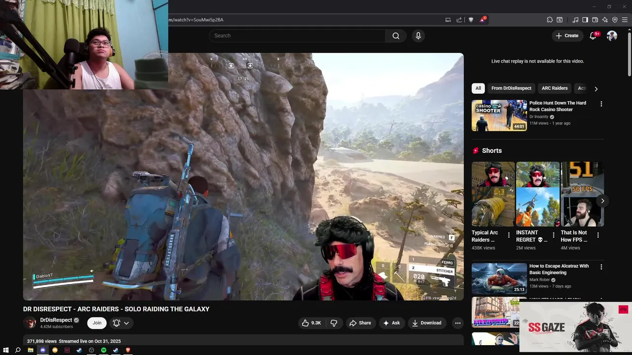The height and width of the screenshot is (355, 632).
Task: Click the install app icon in address bar
Action: 448,20
